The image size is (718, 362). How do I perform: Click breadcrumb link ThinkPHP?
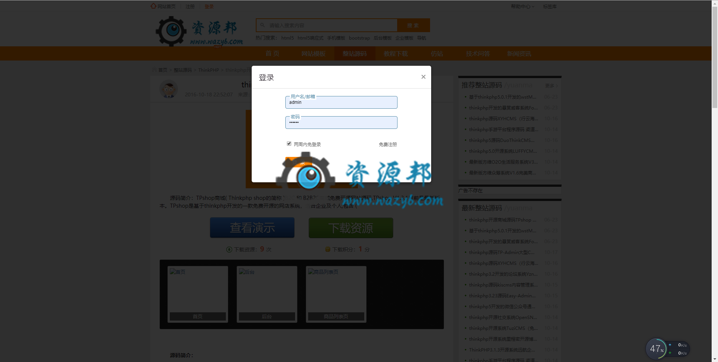point(208,70)
